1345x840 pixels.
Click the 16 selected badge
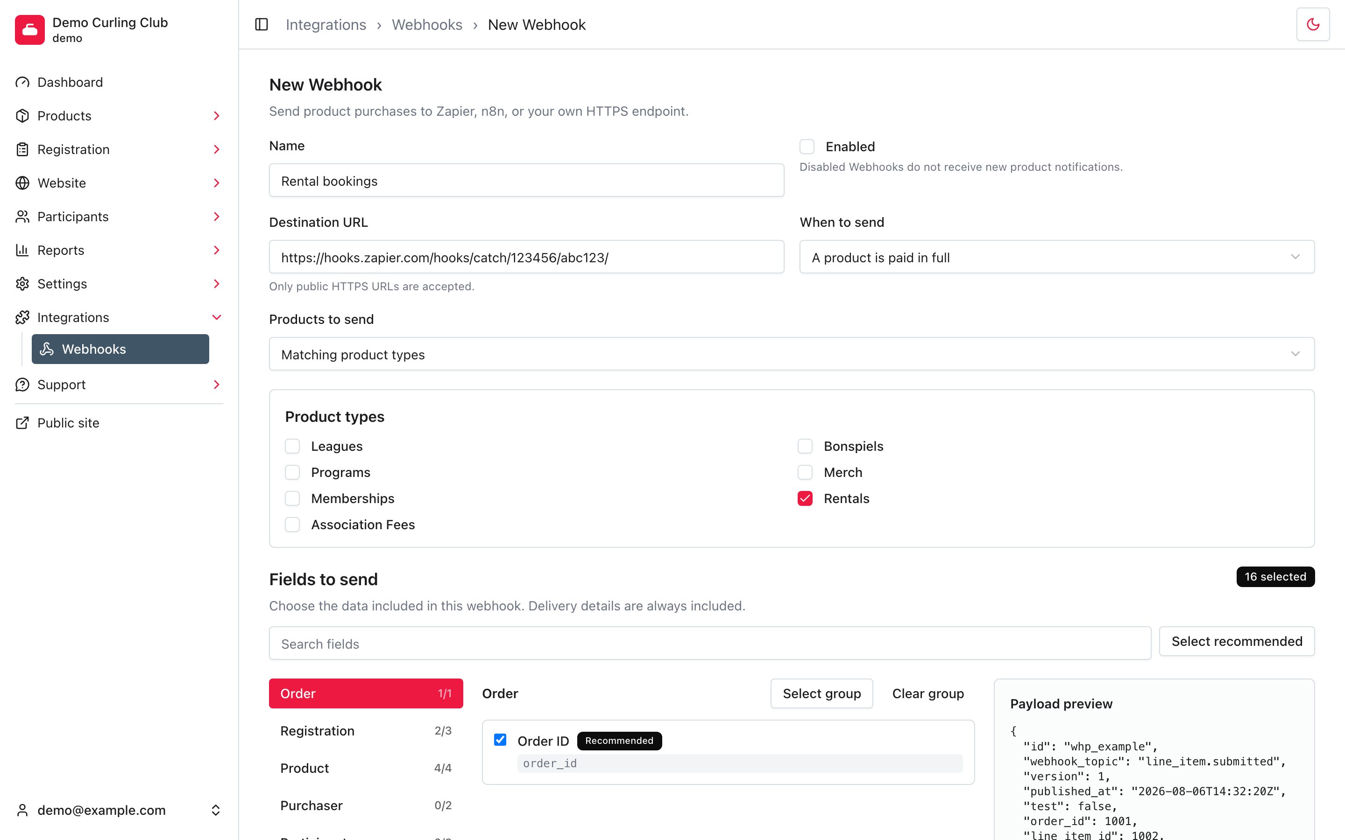point(1275,577)
